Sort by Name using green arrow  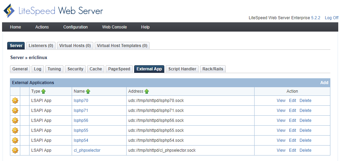pos(88,91)
